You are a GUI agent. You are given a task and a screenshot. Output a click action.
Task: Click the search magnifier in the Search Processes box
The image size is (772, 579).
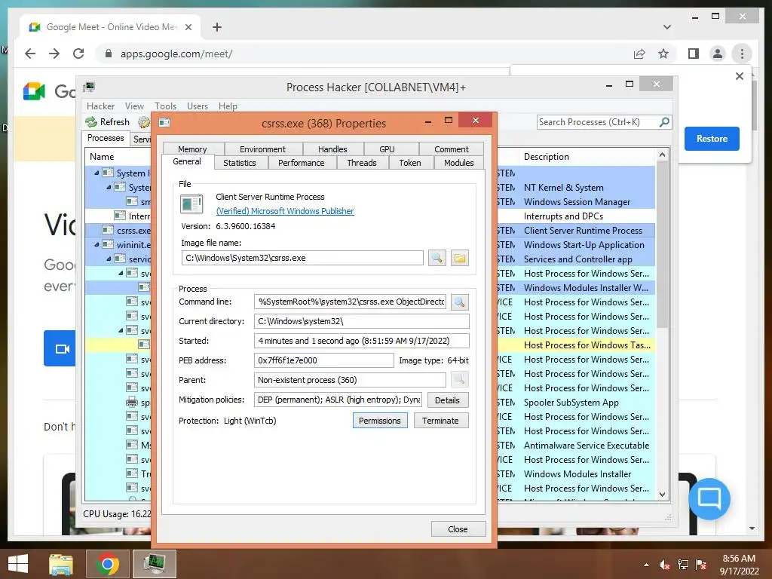pos(664,121)
